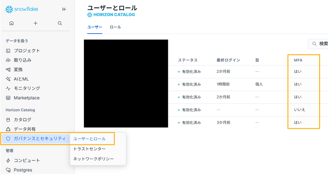Click the Snowflake logo in sidebar

22,9
